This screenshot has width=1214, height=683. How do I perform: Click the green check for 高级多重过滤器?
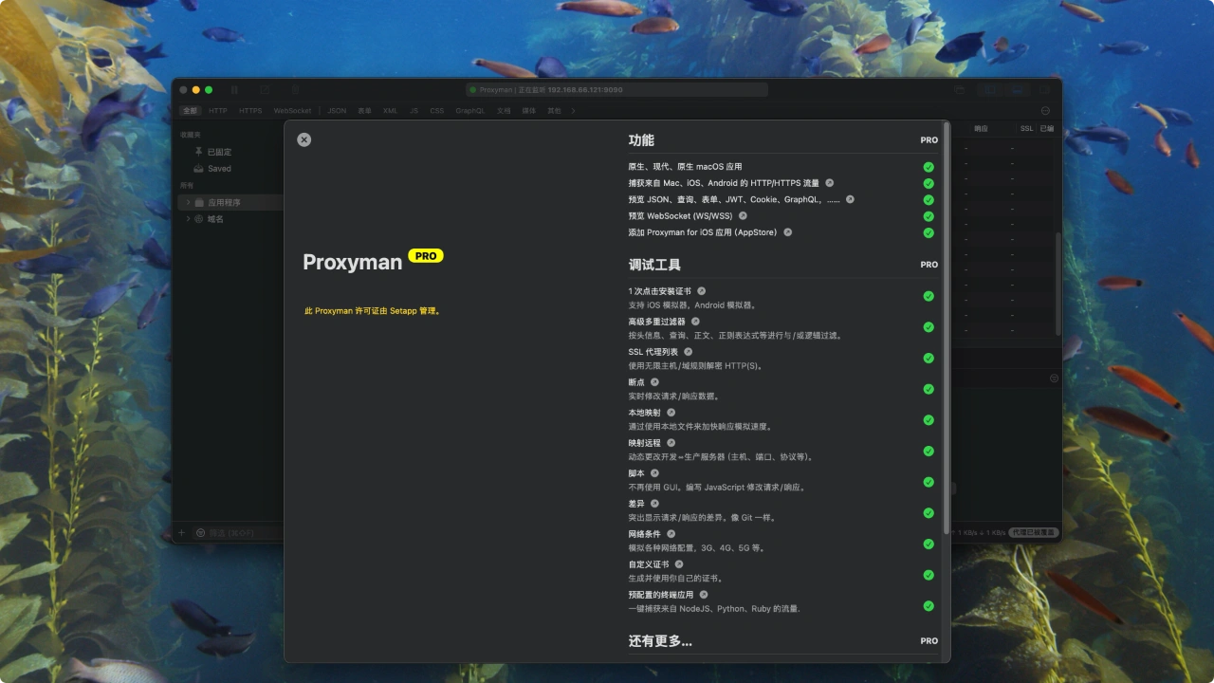point(929,326)
